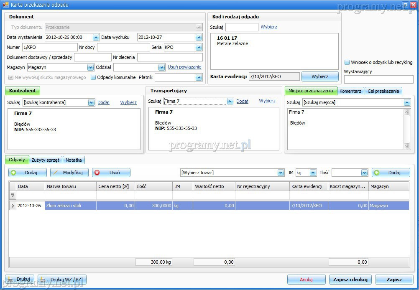The height and width of the screenshot is (290, 419).
Task: Click the Drukuj WZ / PZ button
Action: pyautogui.click(x=62, y=280)
